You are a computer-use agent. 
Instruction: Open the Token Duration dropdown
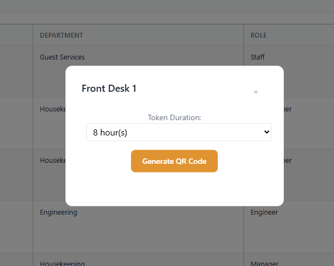coord(178,132)
